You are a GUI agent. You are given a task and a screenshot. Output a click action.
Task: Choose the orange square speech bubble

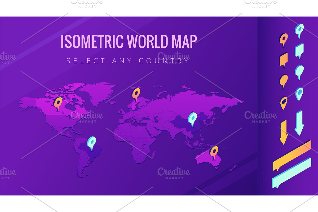(x=284, y=60)
